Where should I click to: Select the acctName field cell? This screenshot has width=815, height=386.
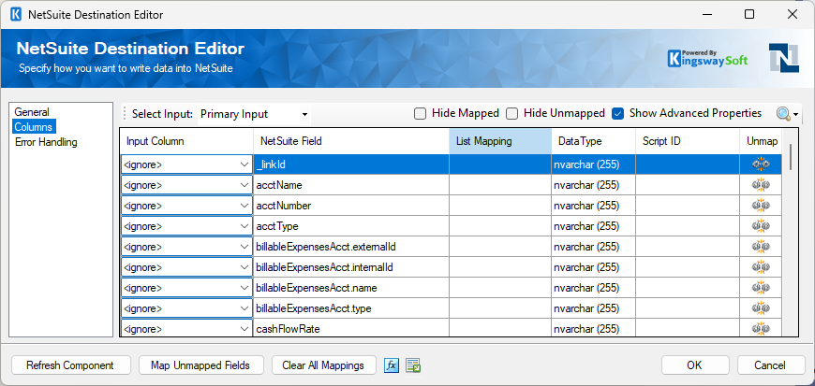point(351,185)
